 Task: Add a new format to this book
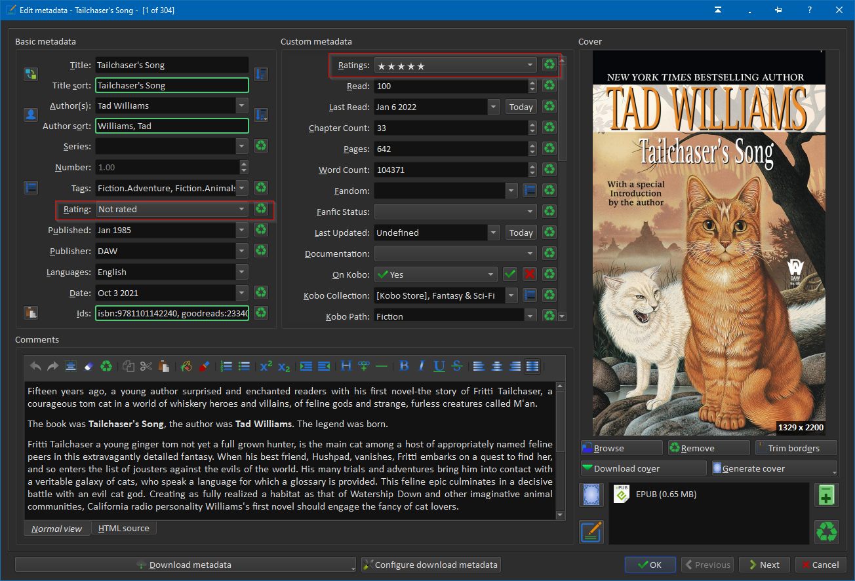tap(827, 495)
